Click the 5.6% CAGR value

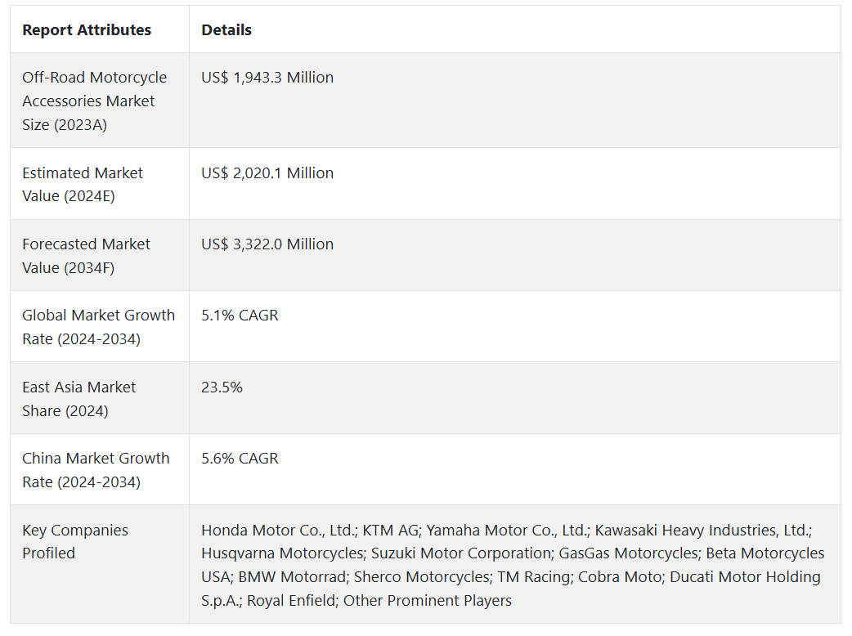click(240, 459)
